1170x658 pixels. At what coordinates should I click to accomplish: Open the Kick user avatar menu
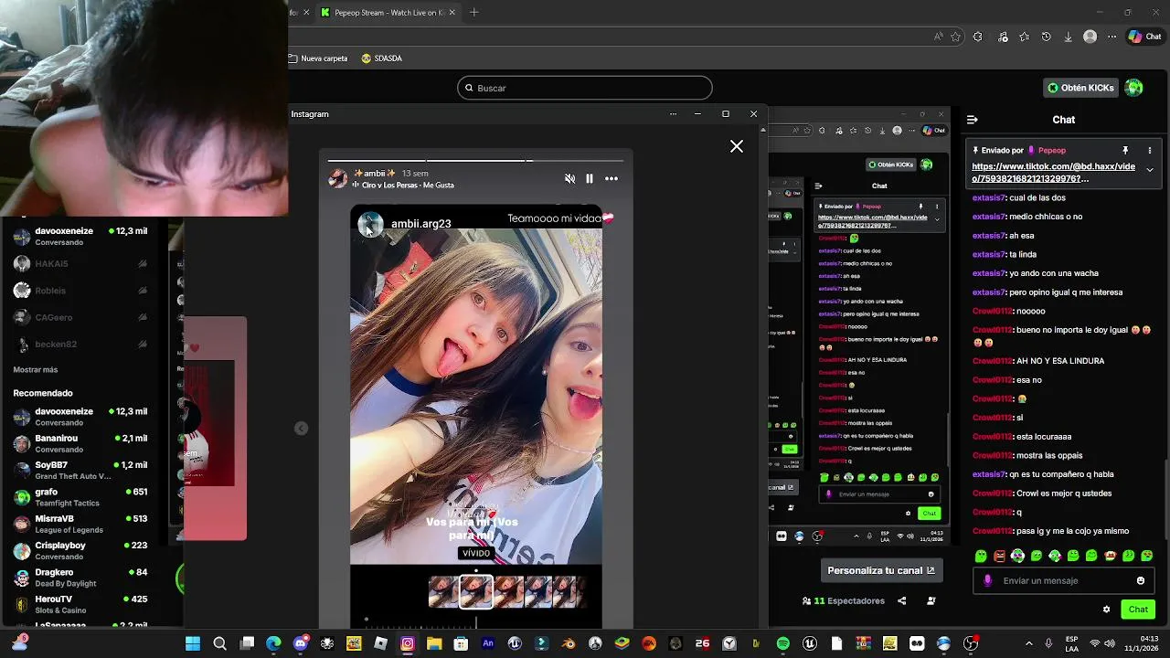tap(1134, 88)
